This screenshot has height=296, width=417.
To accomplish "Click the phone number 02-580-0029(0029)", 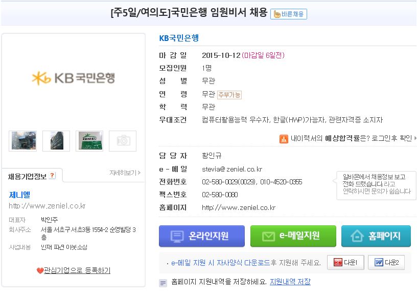I will click(229, 182).
